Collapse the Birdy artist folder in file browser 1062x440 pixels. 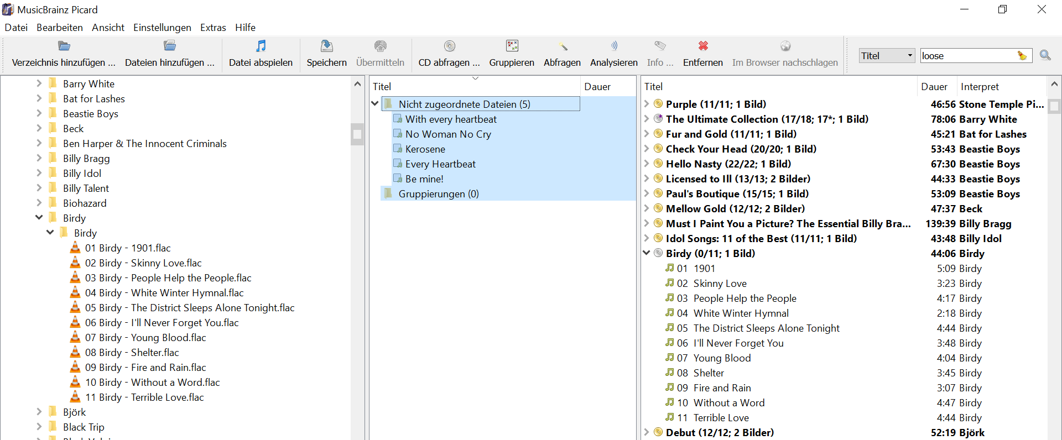(39, 217)
